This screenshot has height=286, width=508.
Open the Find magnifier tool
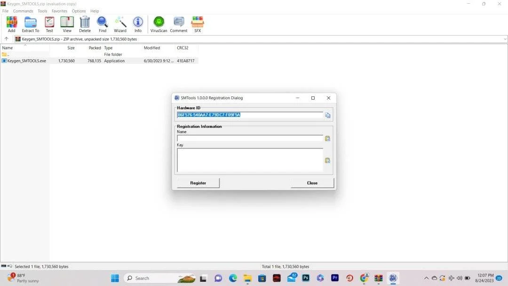pyautogui.click(x=103, y=24)
